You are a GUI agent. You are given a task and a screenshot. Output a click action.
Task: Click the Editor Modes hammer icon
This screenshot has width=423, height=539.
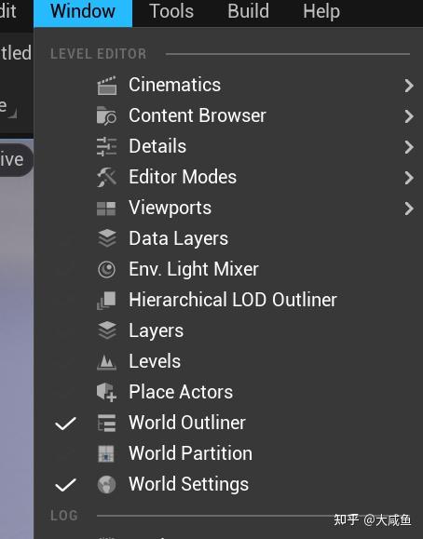(x=107, y=177)
